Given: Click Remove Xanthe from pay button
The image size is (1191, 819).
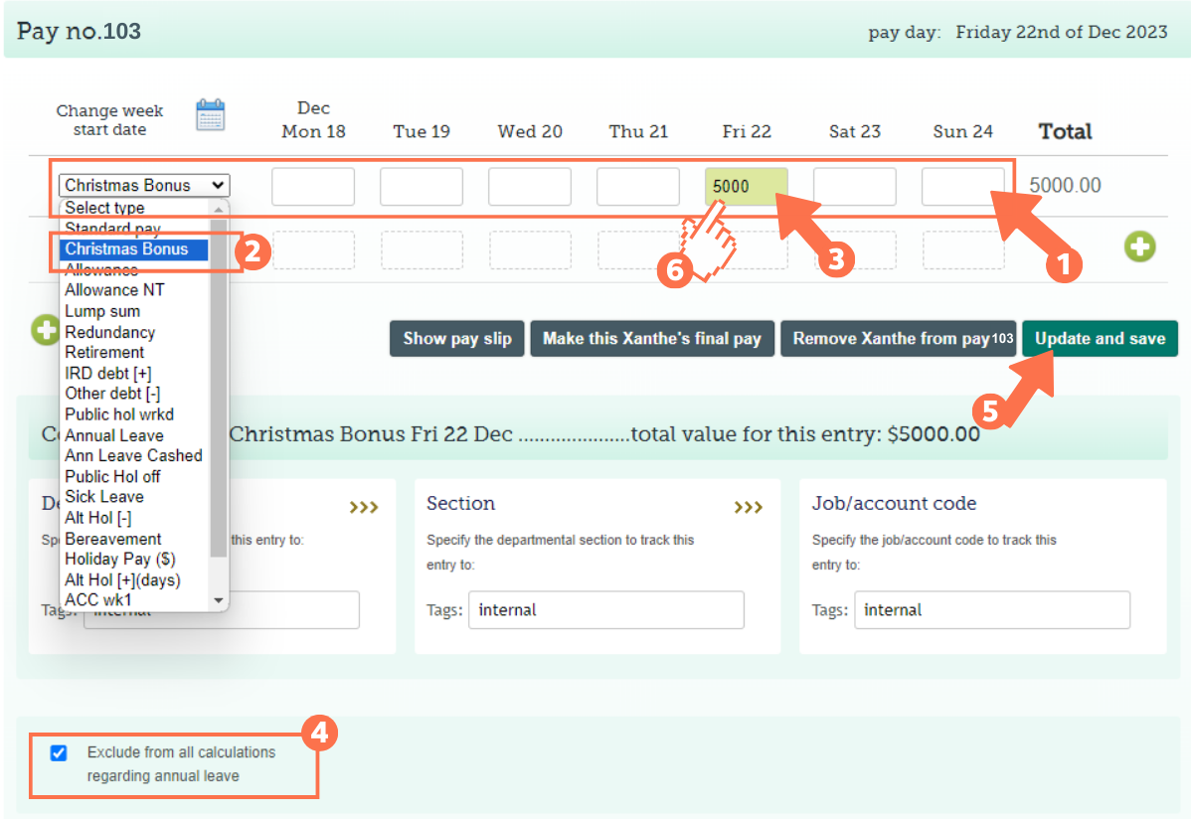Looking at the screenshot, I should pyautogui.click(x=900, y=339).
